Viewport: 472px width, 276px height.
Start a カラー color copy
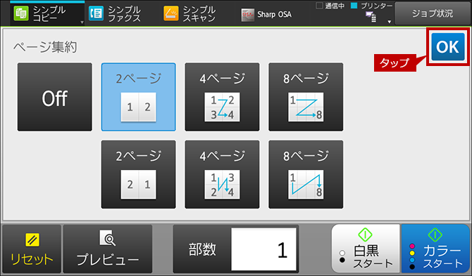(435, 249)
